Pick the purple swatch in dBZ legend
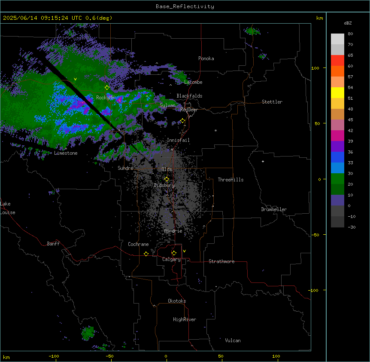Viewport: 370px width, 362px height. click(x=337, y=147)
